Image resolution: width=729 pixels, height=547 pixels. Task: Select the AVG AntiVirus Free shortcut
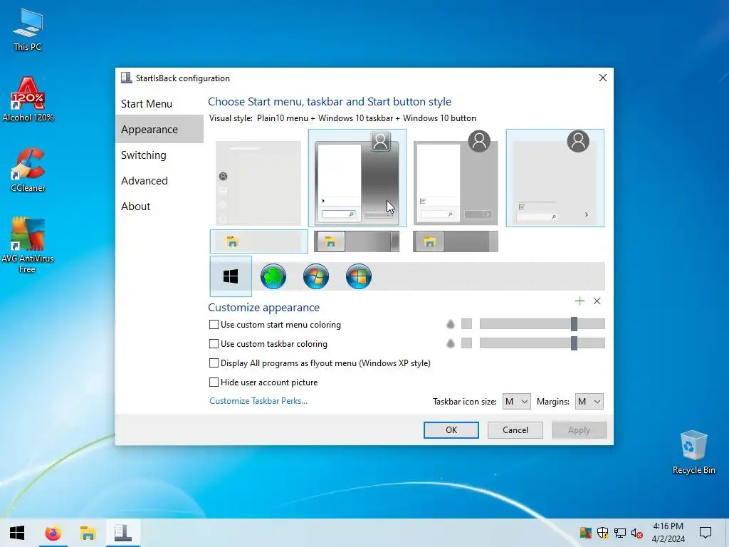28,245
